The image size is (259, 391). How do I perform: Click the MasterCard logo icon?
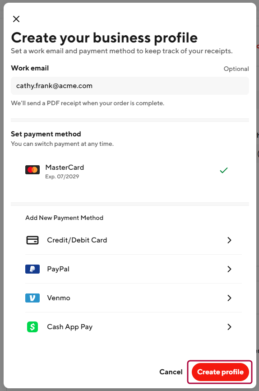pyautogui.click(x=32, y=170)
